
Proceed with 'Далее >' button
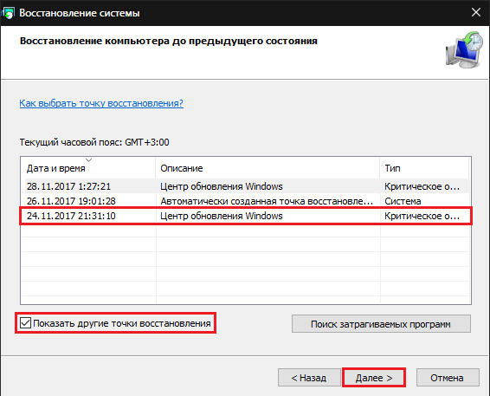pyautogui.click(x=374, y=378)
